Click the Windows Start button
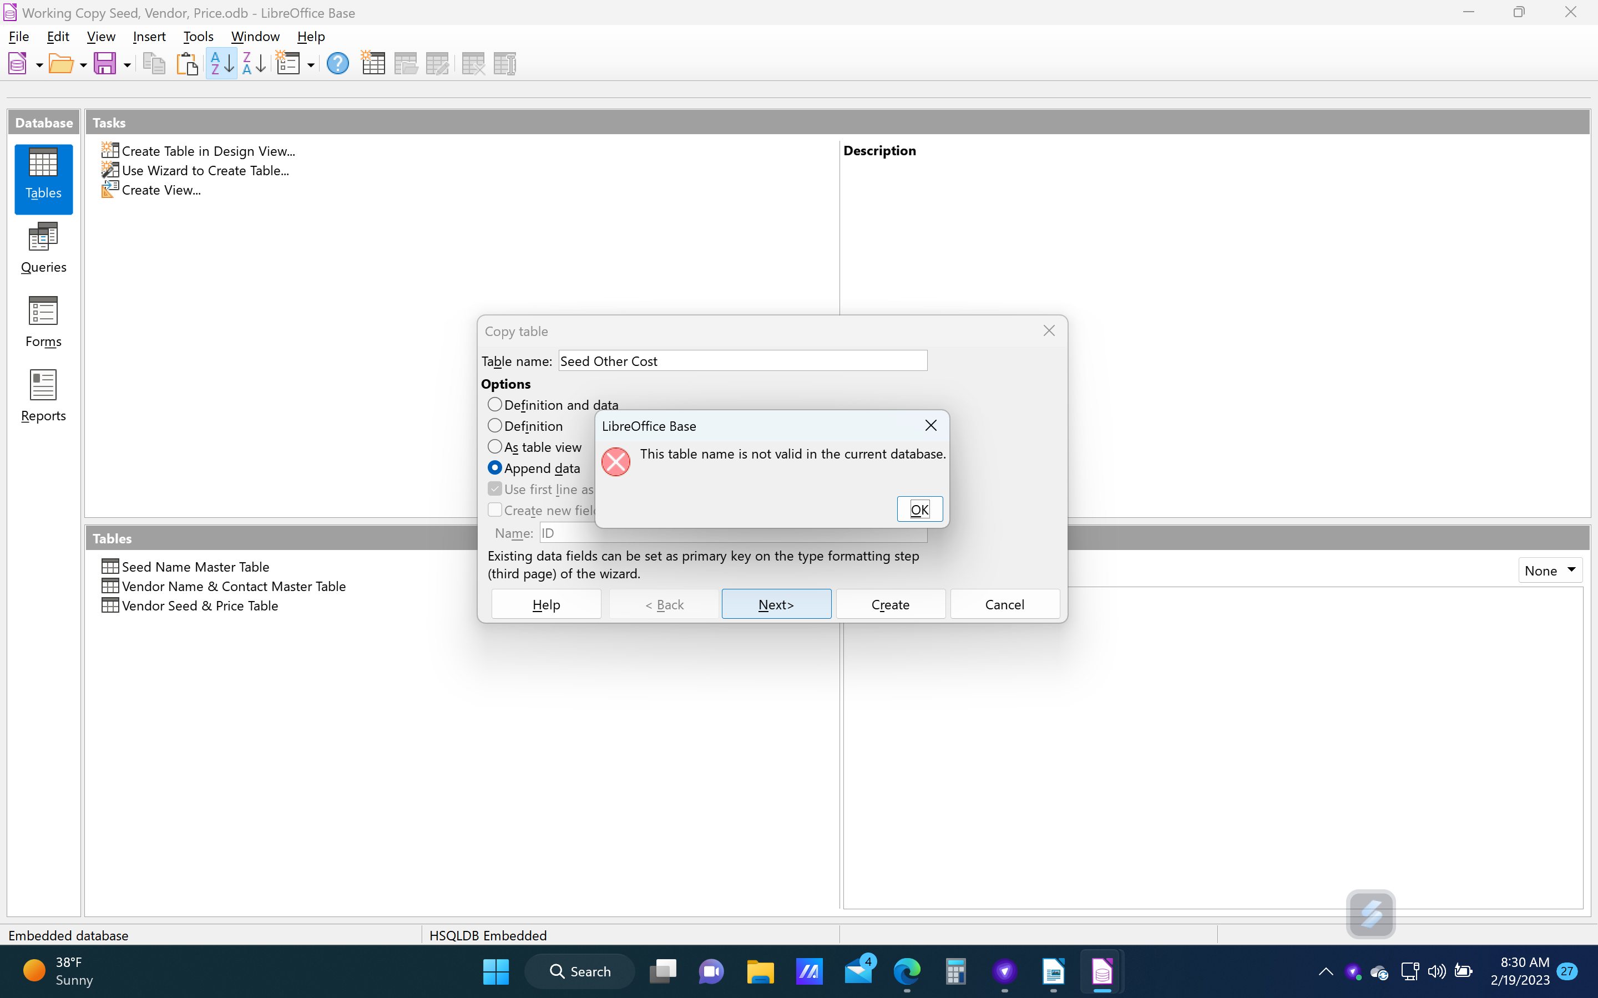 tap(496, 971)
